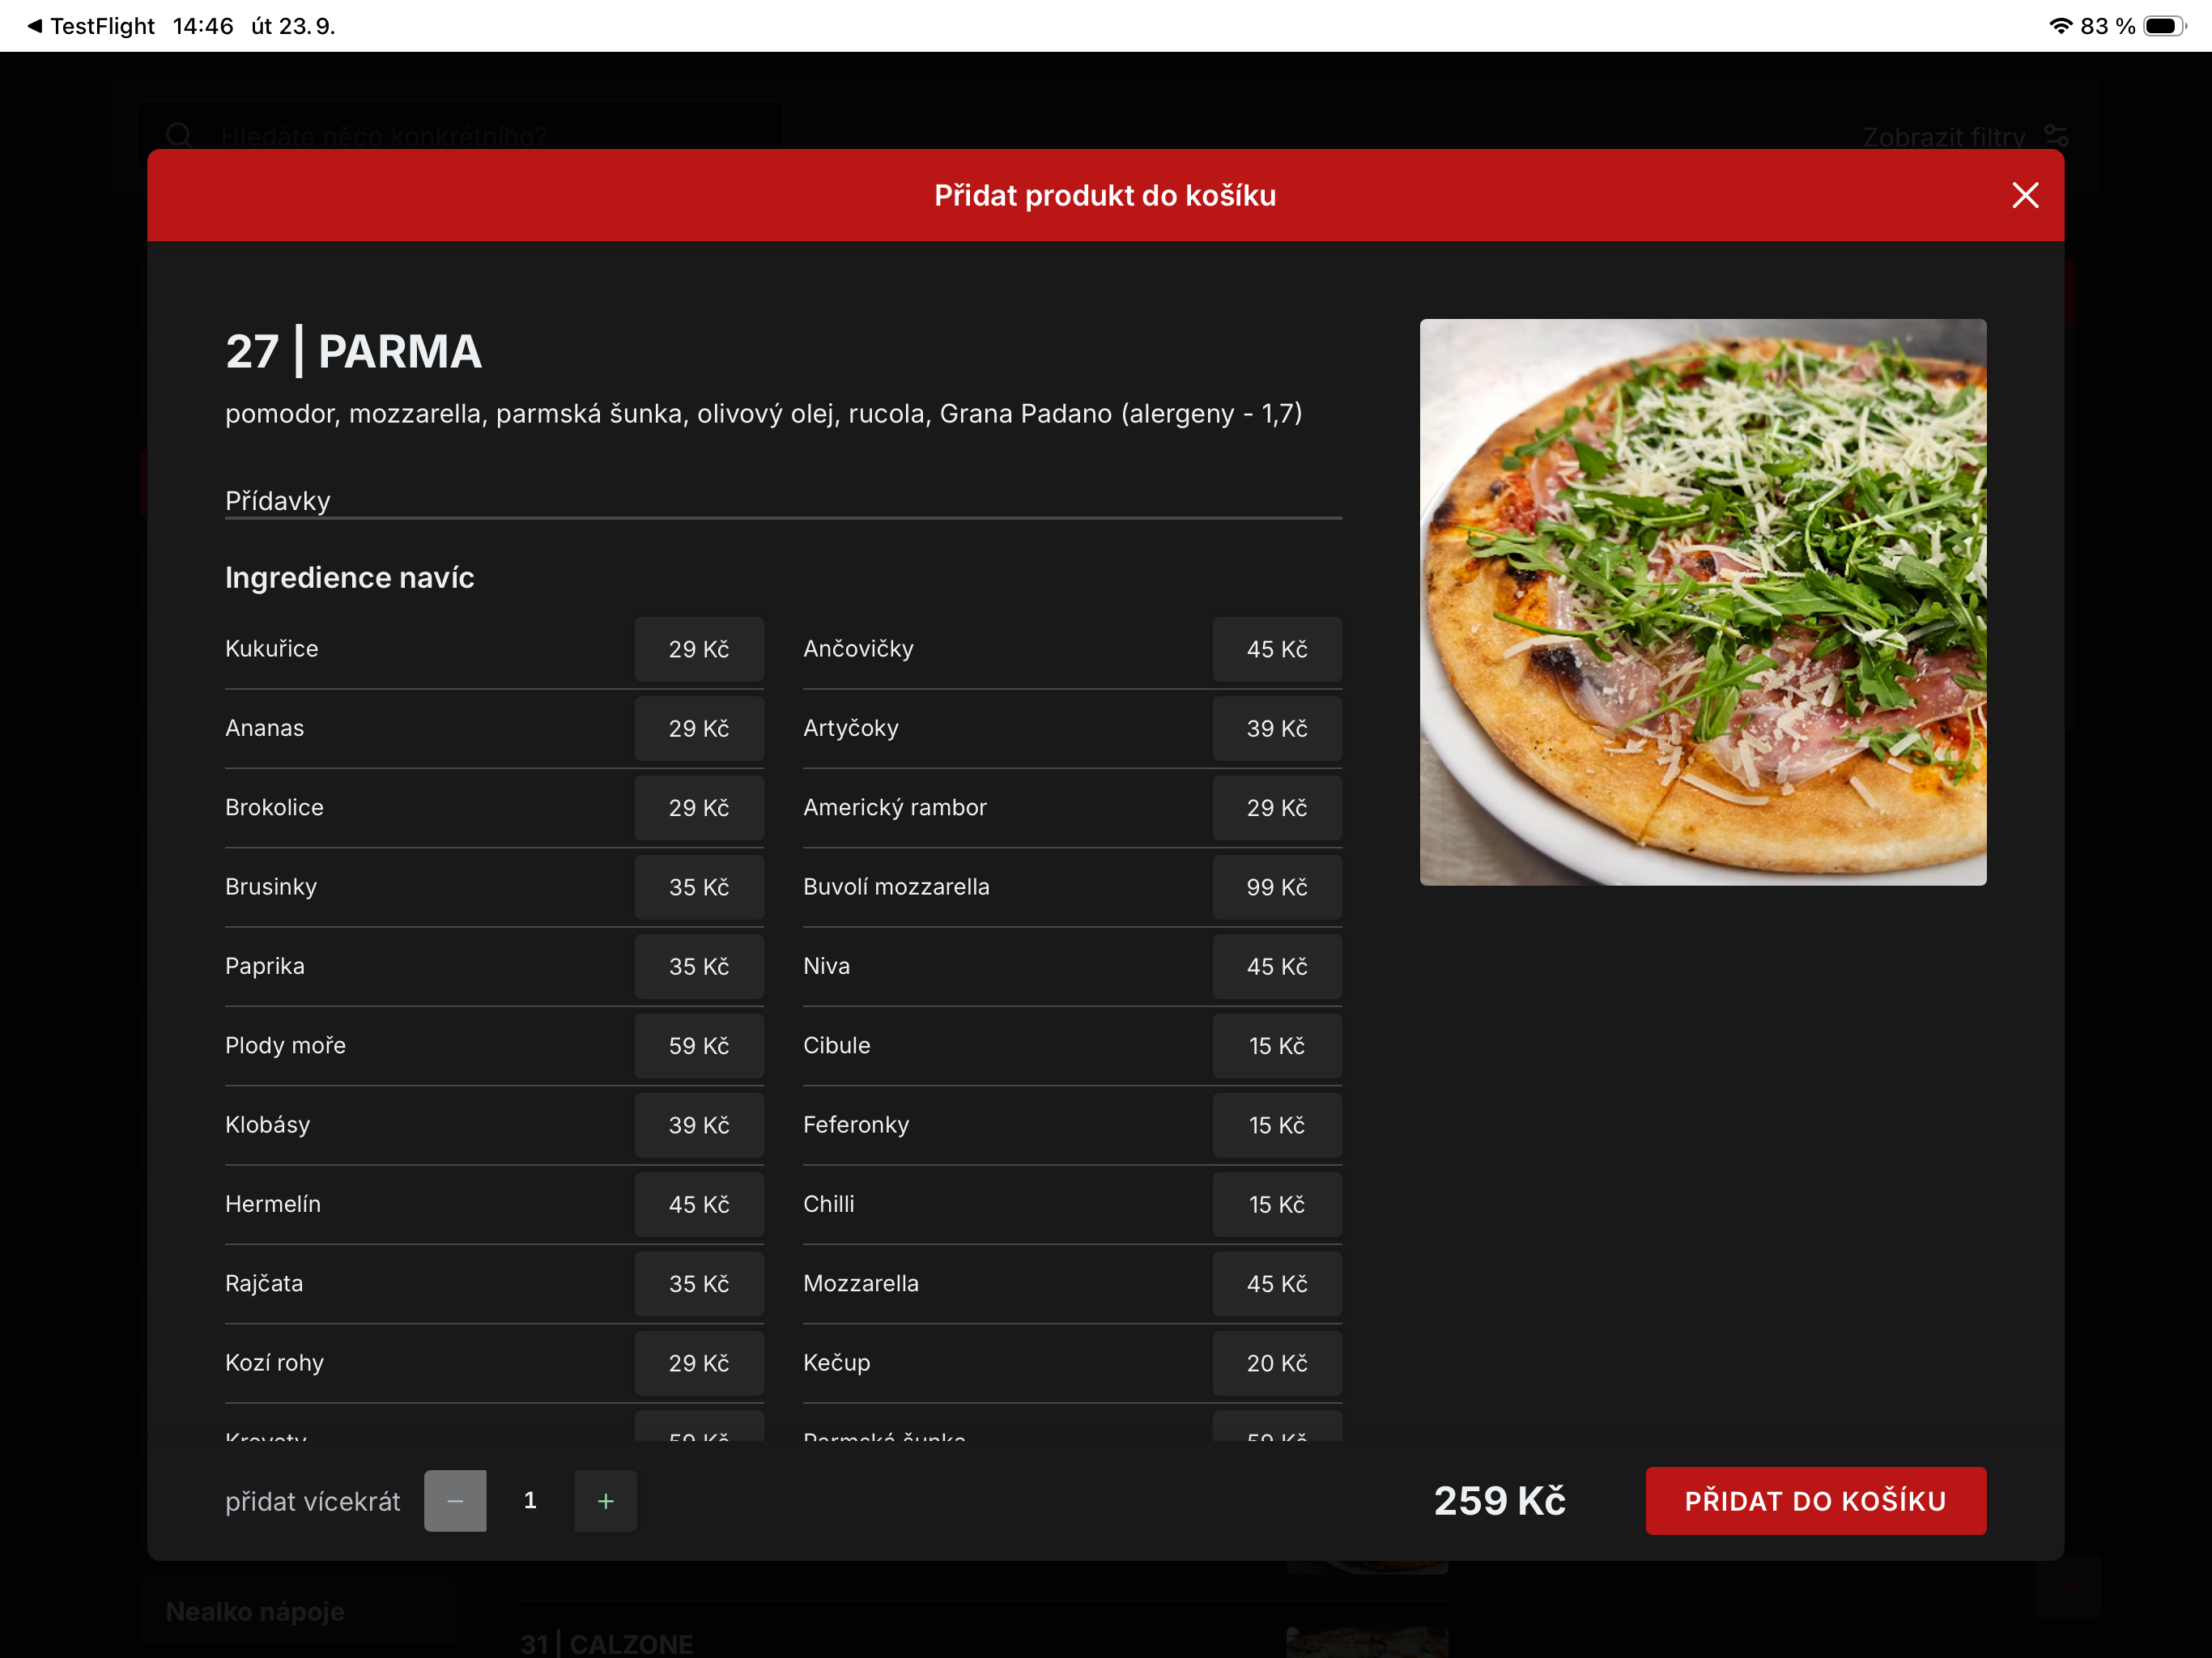Click the přidat vícekrát label

click(312, 1501)
